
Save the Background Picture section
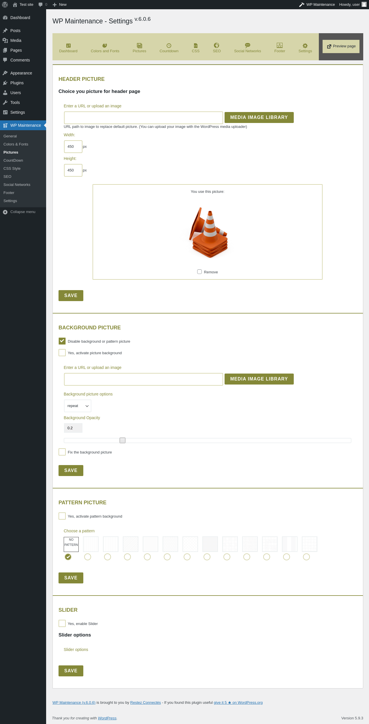(x=71, y=471)
